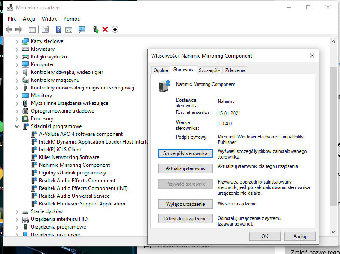Viewport: 340px width, 254px height.
Task: Select Intel(R) iCLS Client entry
Action: tap(60, 150)
